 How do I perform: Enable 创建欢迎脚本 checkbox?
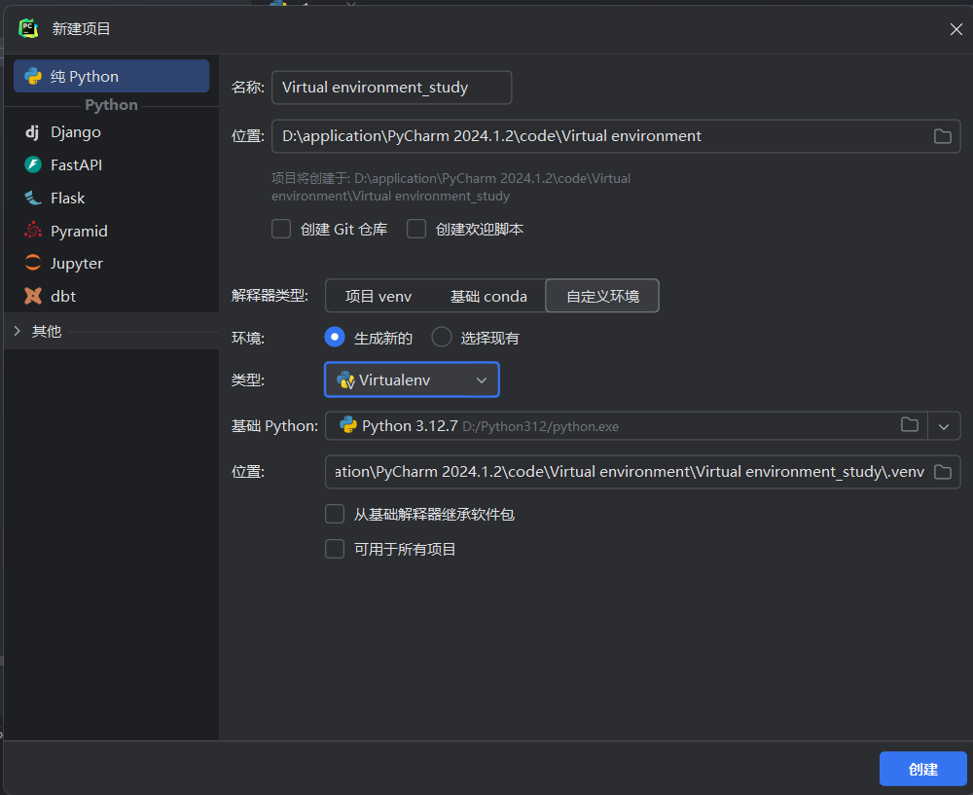416,229
